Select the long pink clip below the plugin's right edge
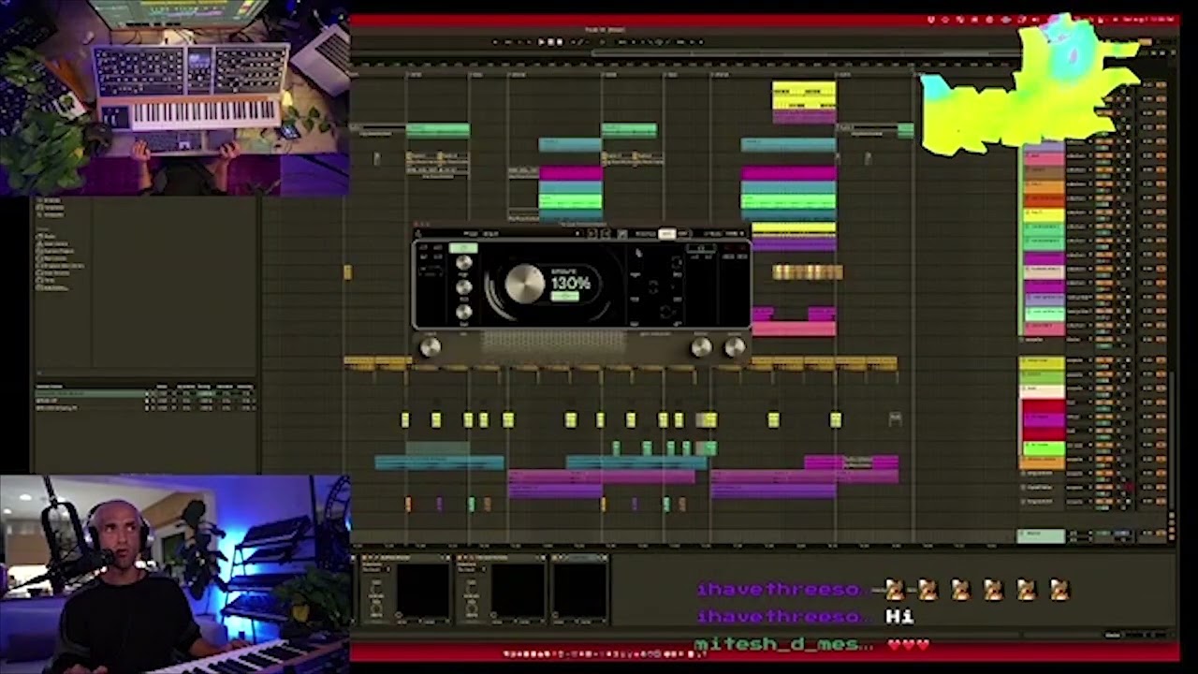The image size is (1198, 674). tap(794, 329)
